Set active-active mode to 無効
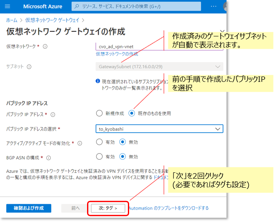This screenshot has width=276, height=222. pyautogui.click(x=123, y=142)
